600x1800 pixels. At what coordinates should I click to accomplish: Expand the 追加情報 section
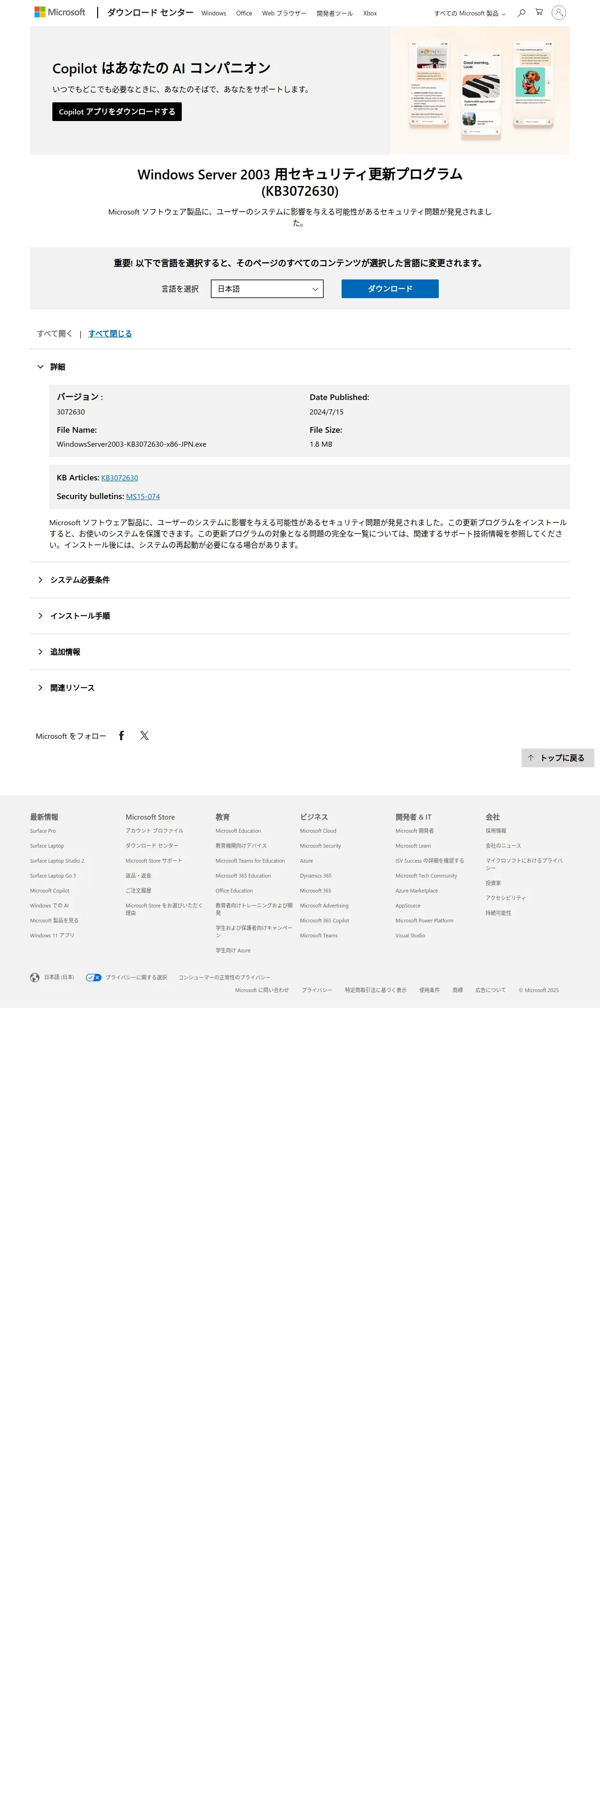[59, 652]
